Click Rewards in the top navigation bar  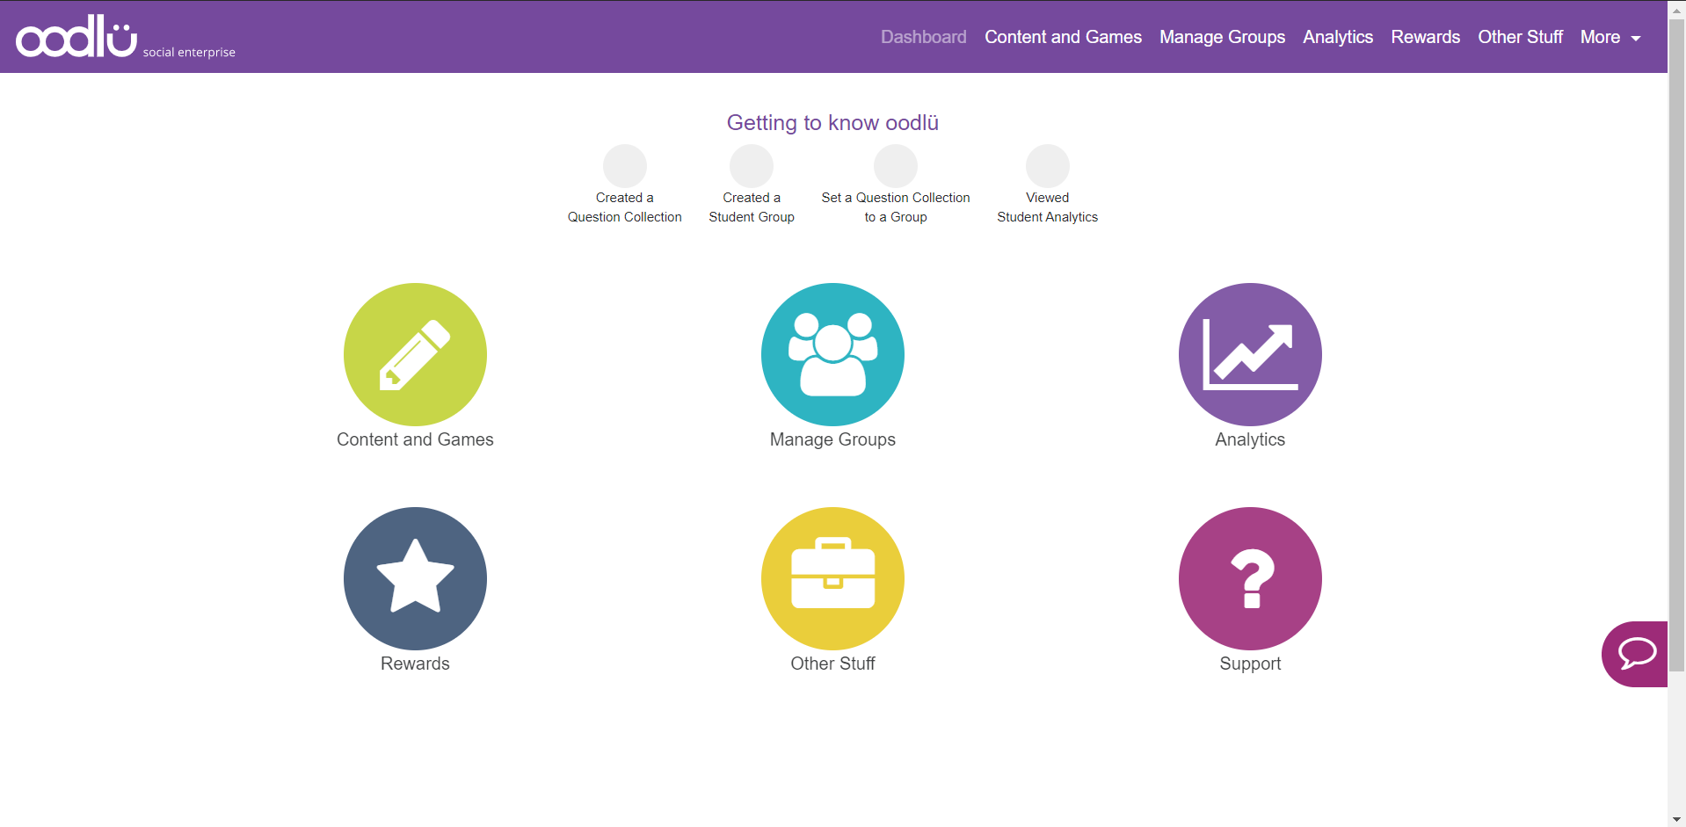pos(1425,37)
